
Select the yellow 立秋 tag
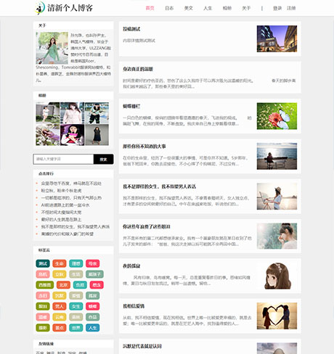coord(60,274)
